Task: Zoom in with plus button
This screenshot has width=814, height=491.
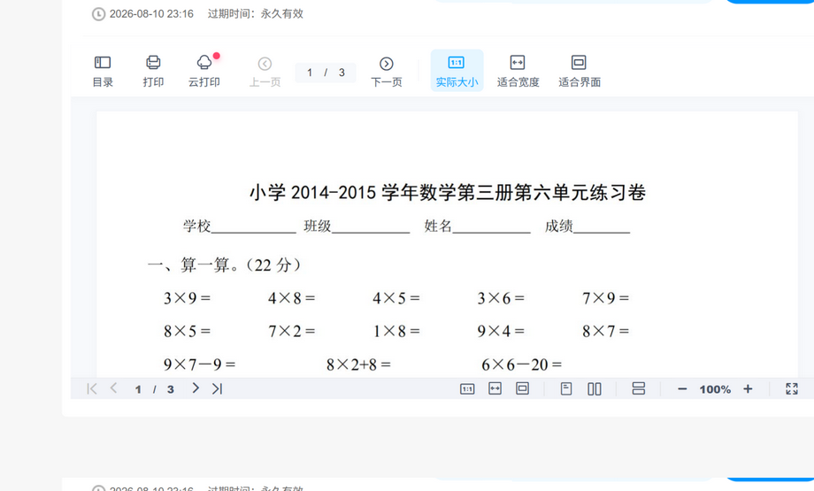Action: coord(748,388)
